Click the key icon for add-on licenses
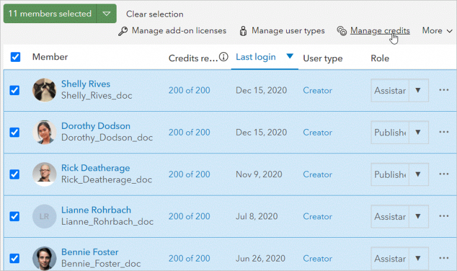Viewport: 457px width, 271px height. pyautogui.click(x=123, y=31)
